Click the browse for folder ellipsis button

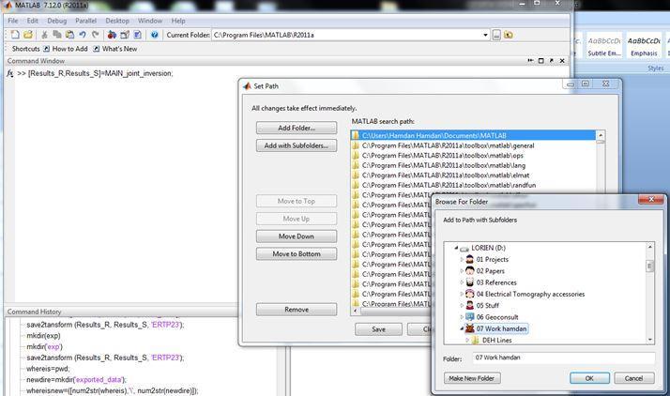496,35
